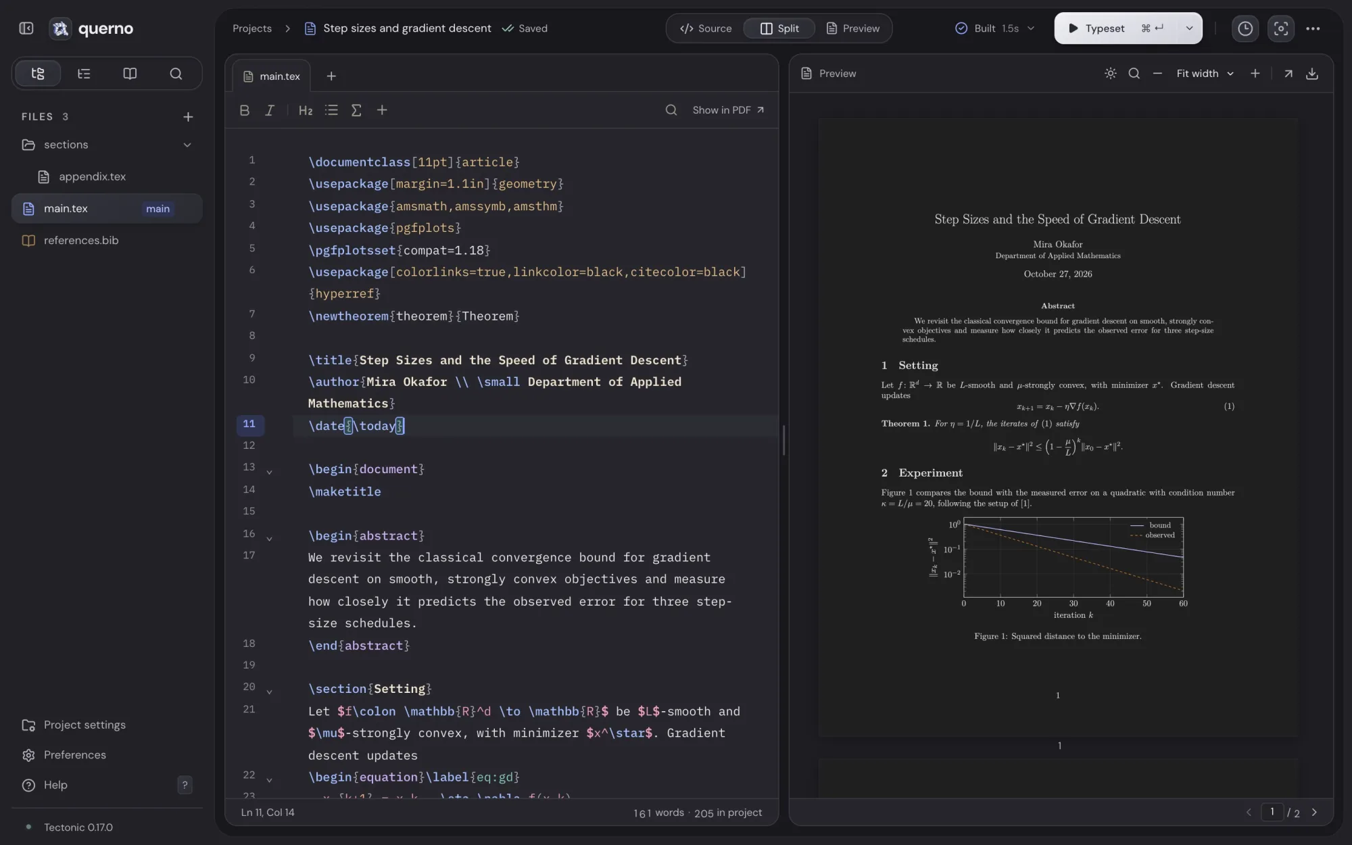1352x845 pixels.
Task: Collapse the sections folder
Action: pos(187,145)
